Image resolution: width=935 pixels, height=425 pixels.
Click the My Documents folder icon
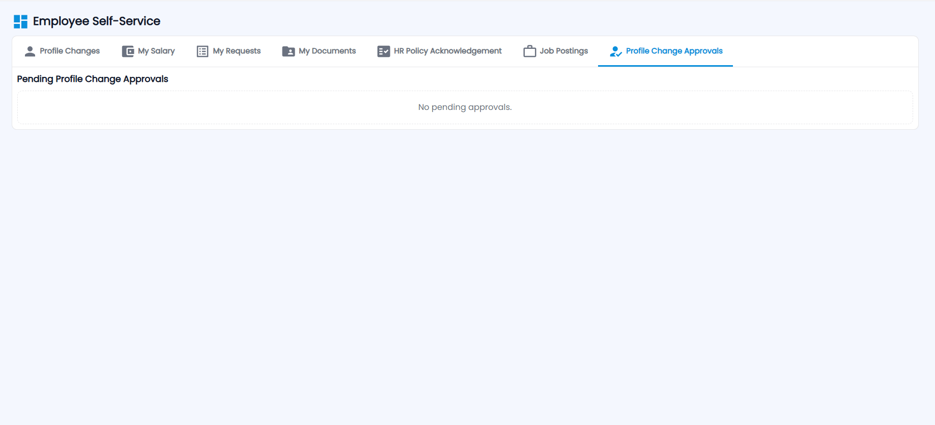click(x=289, y=51)
